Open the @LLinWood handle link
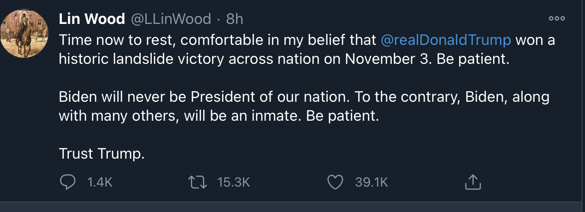Image resolution: width=585 pixels, height=212 pixels. tap(171, 18)
